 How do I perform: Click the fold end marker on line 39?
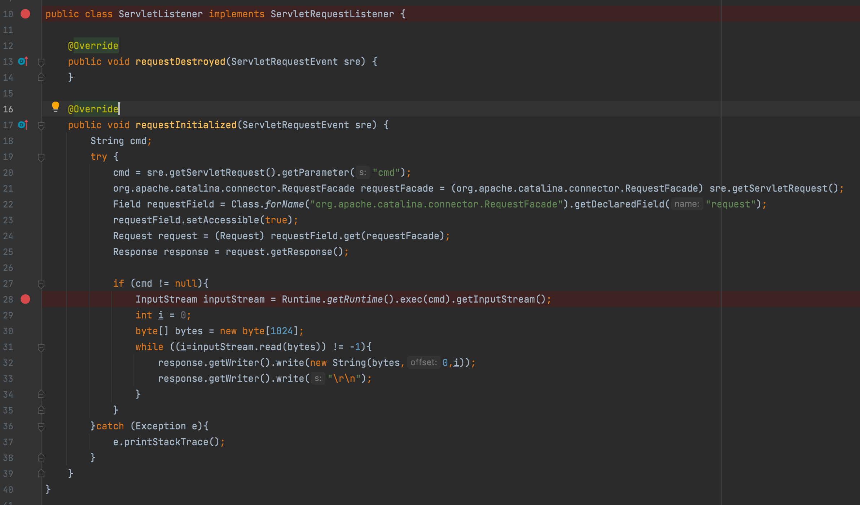tap(41, 474)
